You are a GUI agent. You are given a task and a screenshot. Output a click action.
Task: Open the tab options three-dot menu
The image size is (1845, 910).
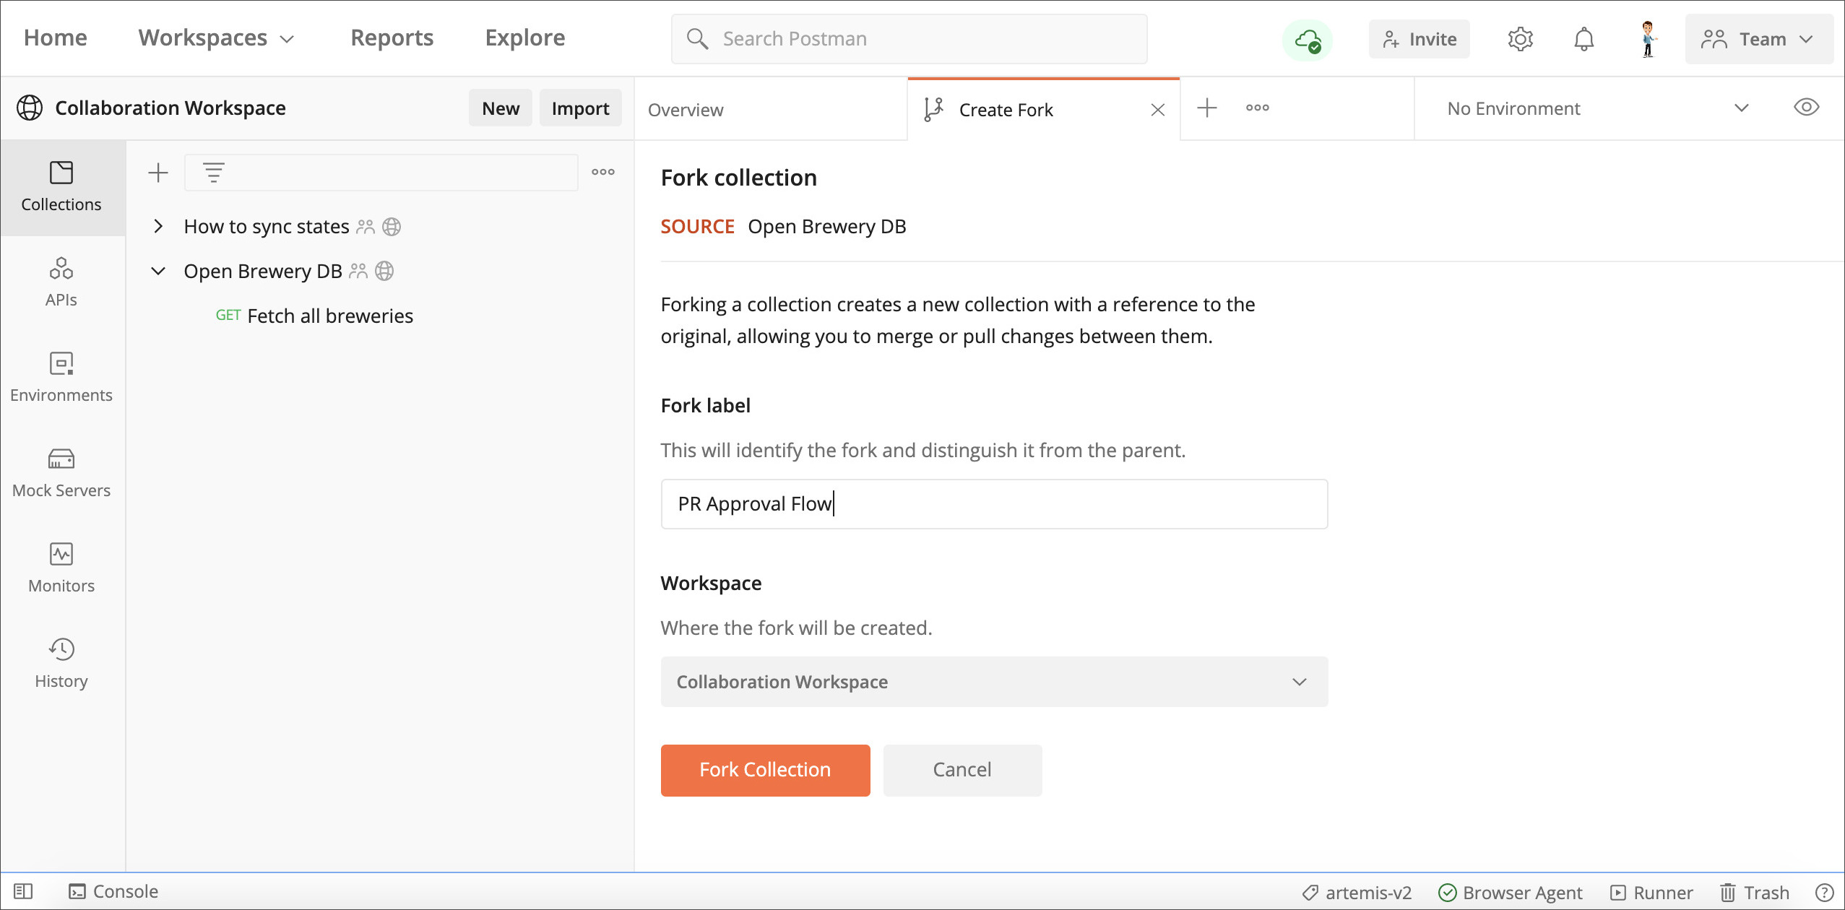click(1258, 108)
